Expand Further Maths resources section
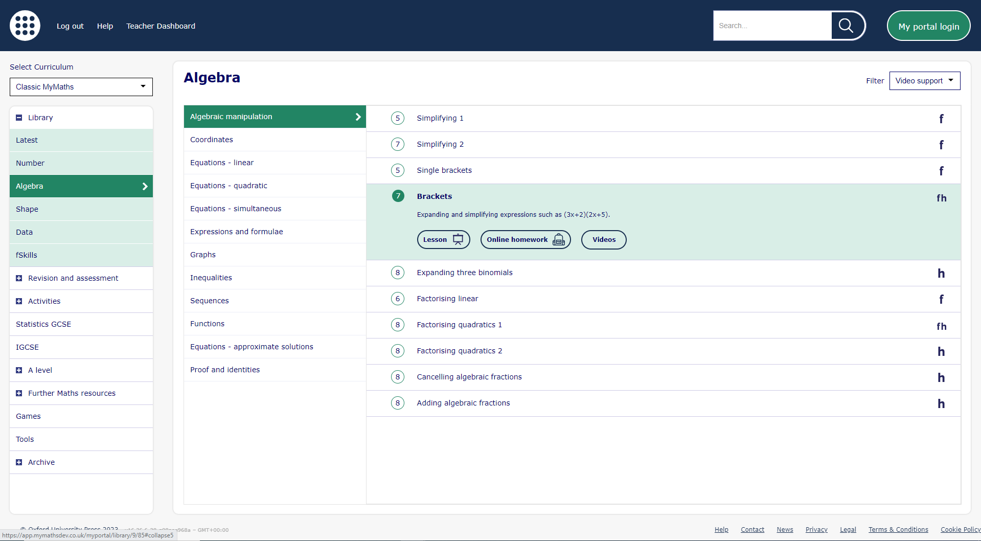 pos(19,393)
